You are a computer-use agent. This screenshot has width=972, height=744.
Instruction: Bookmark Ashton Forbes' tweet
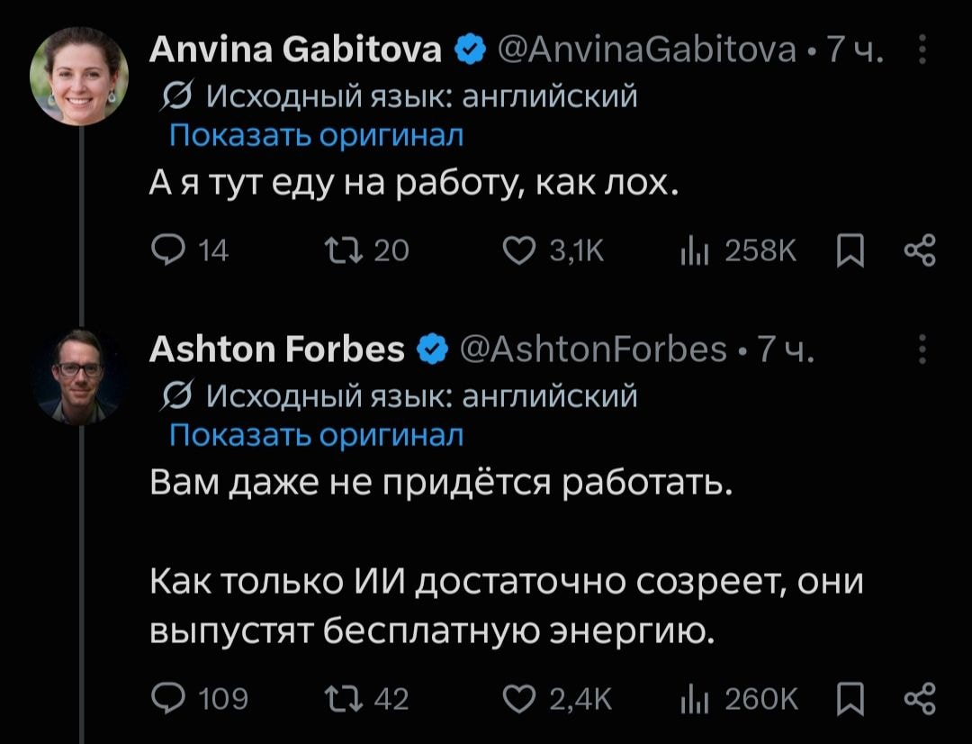tap(850, 699)
